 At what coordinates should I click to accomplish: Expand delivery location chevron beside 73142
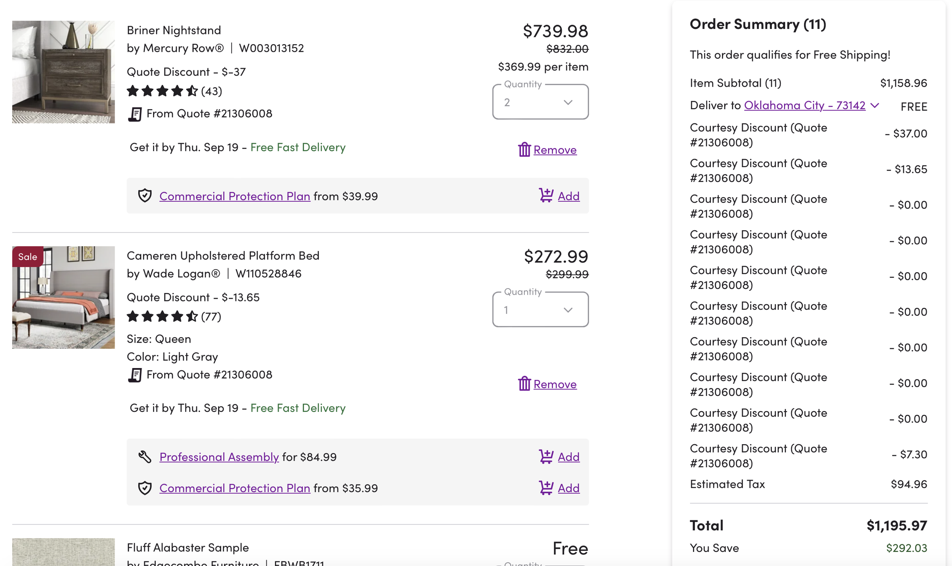[875, 105]
